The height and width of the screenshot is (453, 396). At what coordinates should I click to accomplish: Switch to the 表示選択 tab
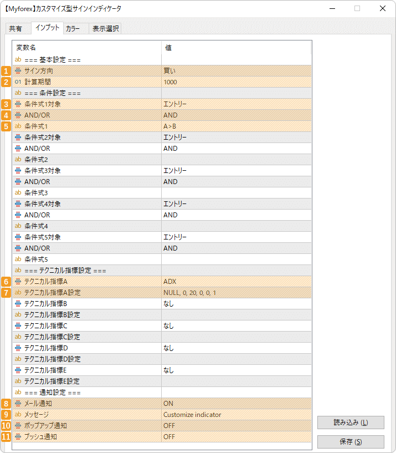point(105,29)
